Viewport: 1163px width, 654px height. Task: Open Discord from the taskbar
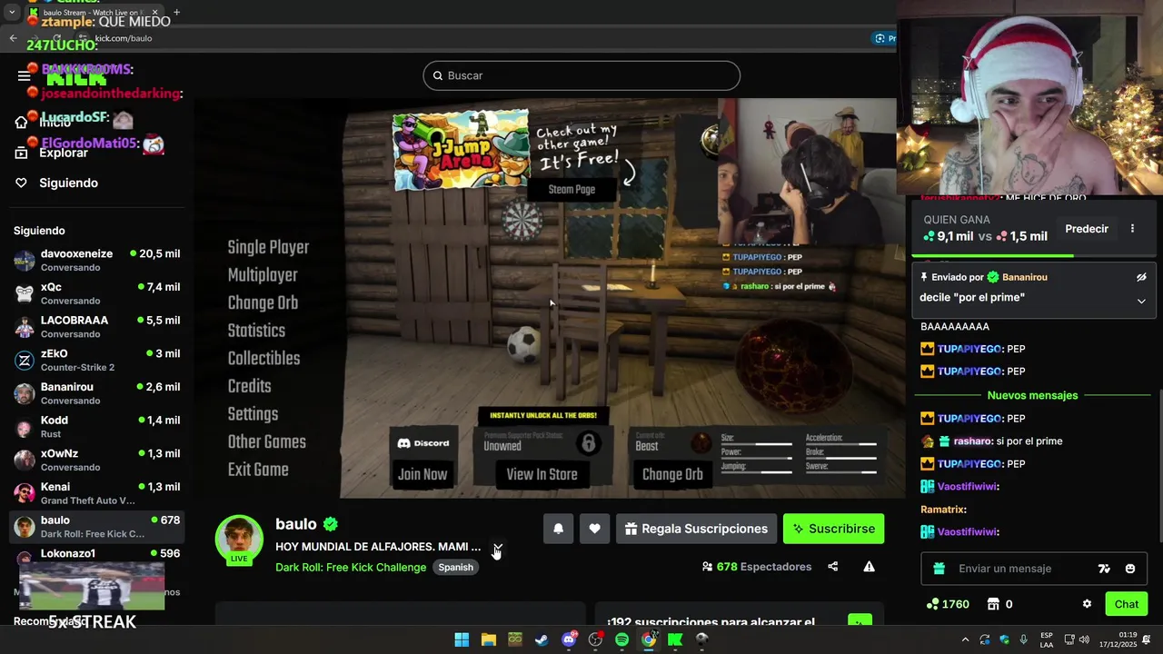(569, 639)
